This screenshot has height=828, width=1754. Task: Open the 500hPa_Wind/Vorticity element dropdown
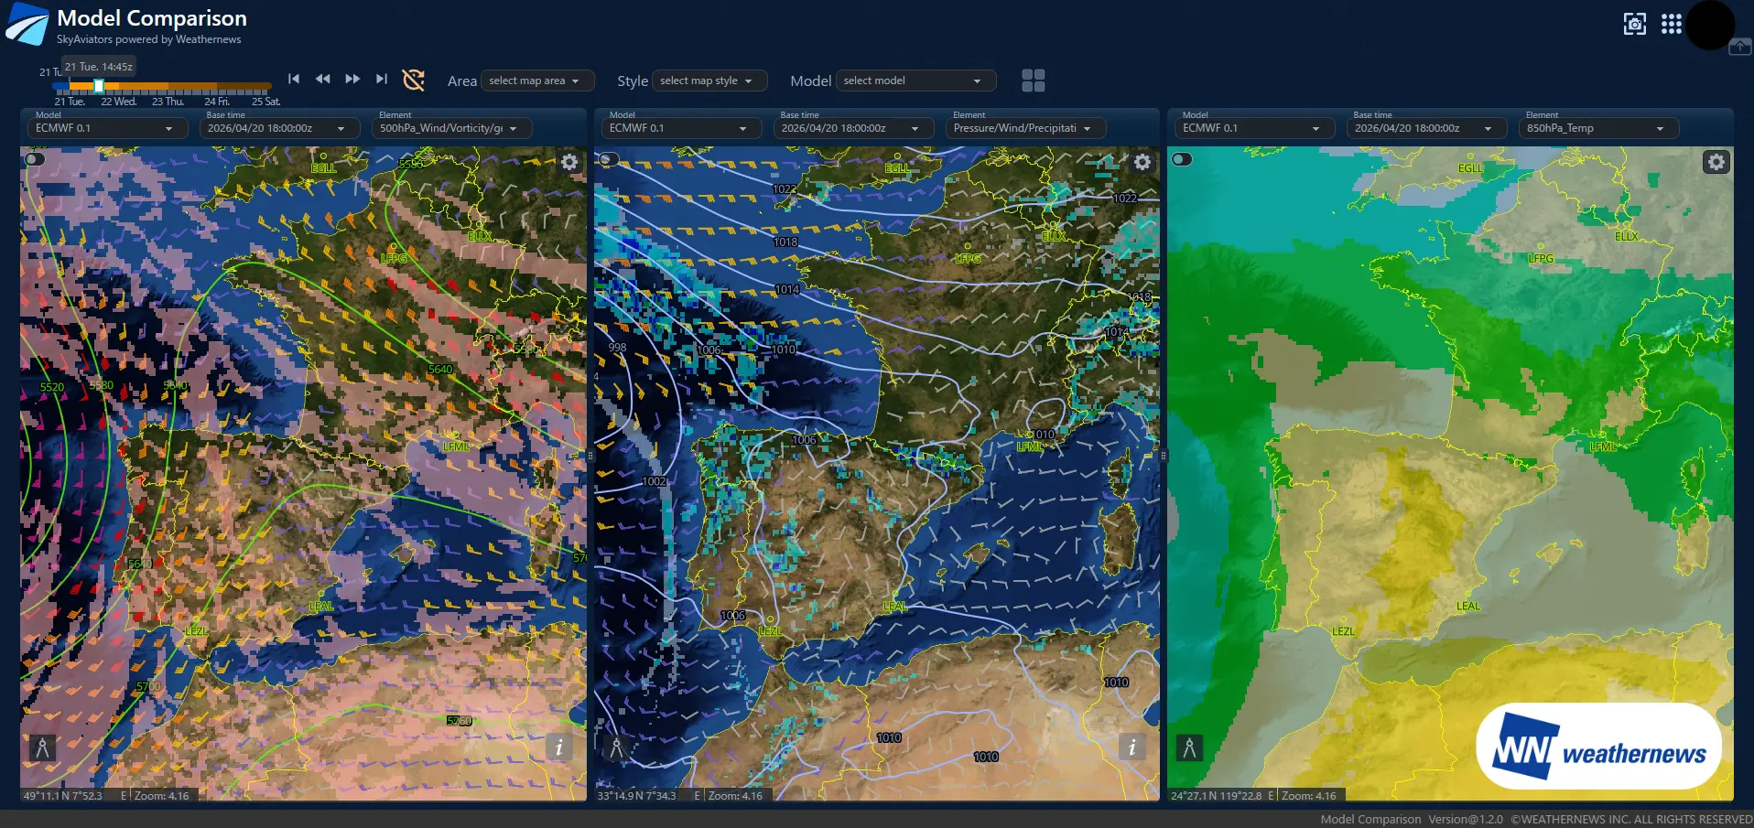450,128
